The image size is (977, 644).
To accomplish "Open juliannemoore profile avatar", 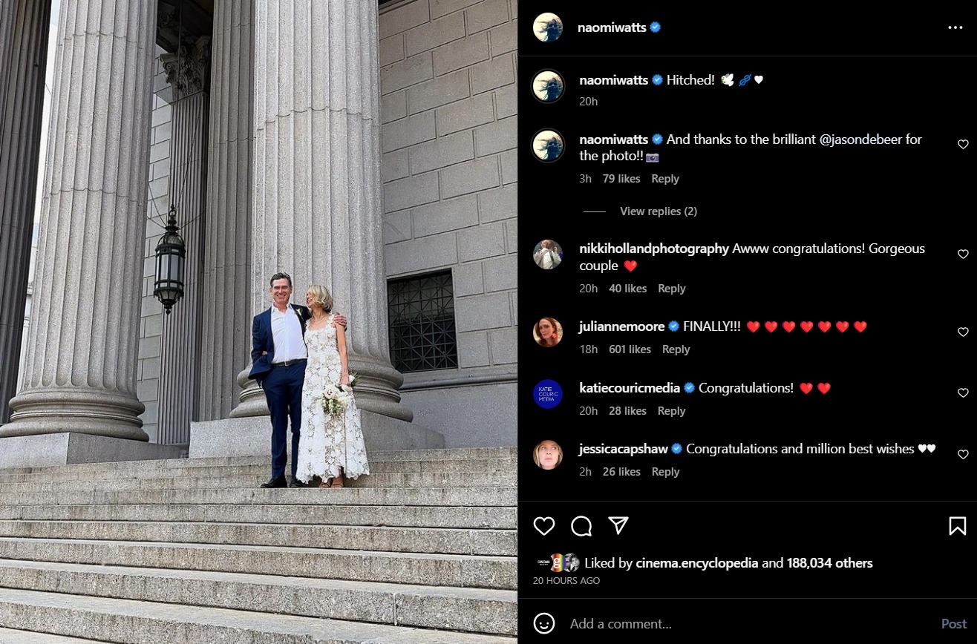I will [548, 332].
